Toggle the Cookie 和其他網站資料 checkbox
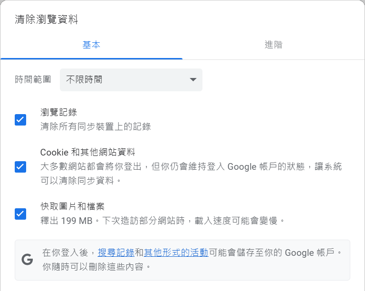Viewport: 365px width, 291px height. (20, 167)
